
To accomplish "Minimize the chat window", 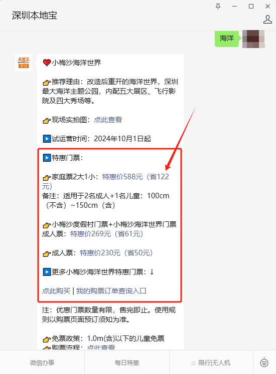I will pyautogui.click(x=235, y=7).
